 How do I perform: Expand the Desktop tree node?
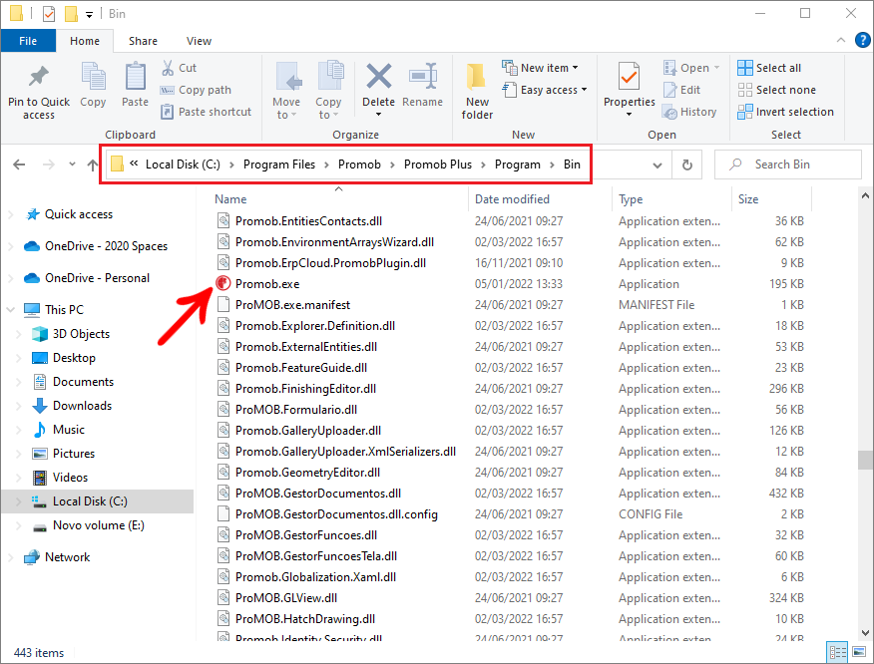[x=18, y=358]
